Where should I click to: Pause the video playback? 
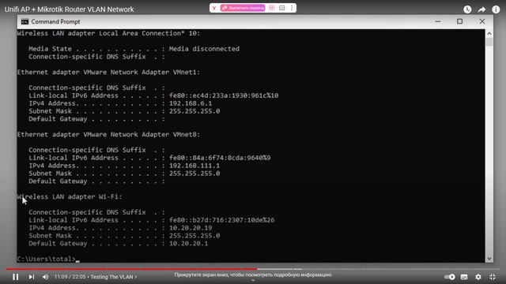[x=15, y=277]
